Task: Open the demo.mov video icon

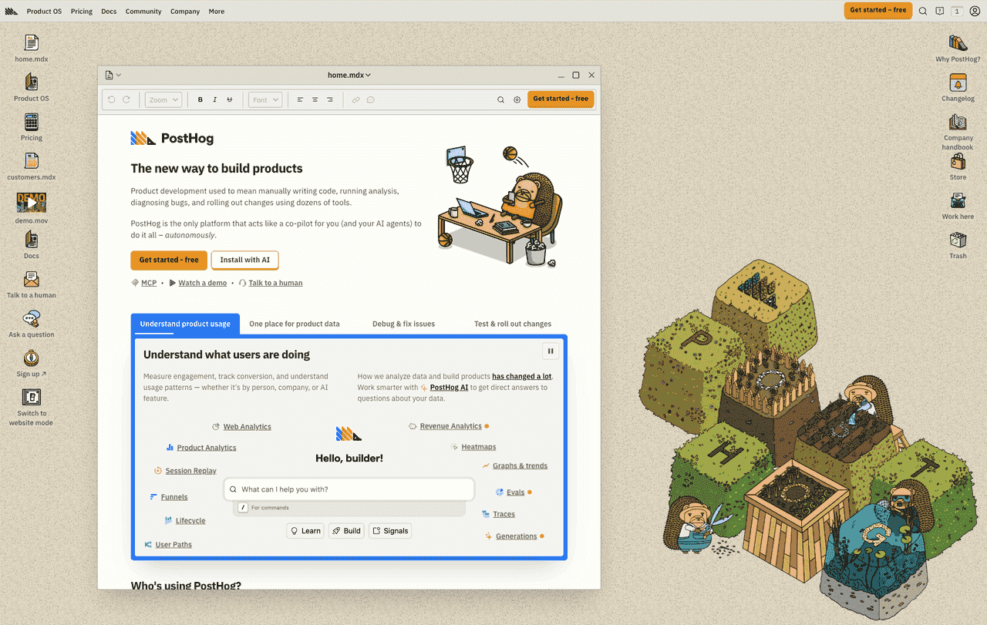Action: (31, 202)
